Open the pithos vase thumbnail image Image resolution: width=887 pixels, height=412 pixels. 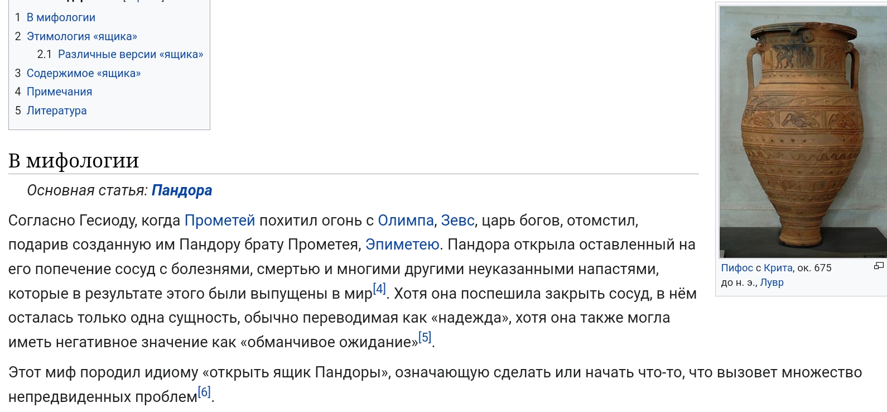tap(803, 132)
